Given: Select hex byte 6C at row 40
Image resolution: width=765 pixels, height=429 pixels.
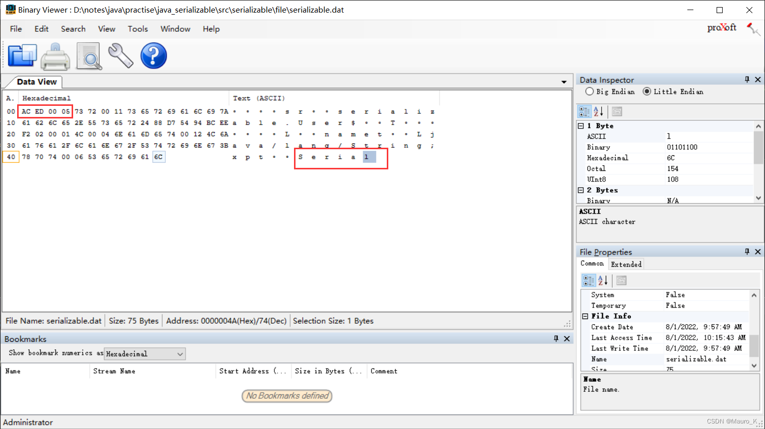Looking at the screenshot, I should [x=158, y=157].
